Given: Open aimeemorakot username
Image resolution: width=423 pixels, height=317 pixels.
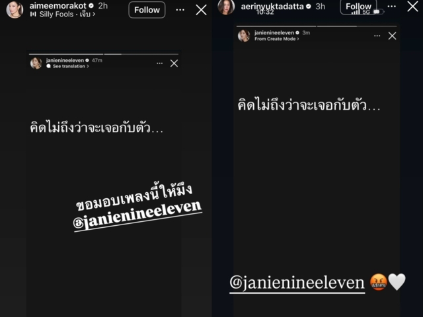Looking at the screenshot, I should click(58, 5).
